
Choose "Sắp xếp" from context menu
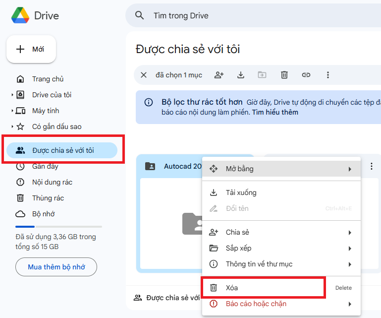tap(281, 248)
